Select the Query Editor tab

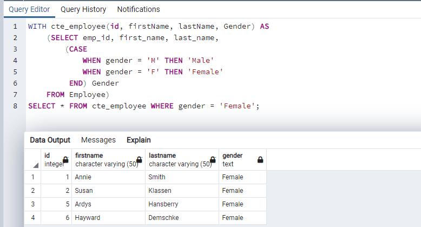pos(29,9)
